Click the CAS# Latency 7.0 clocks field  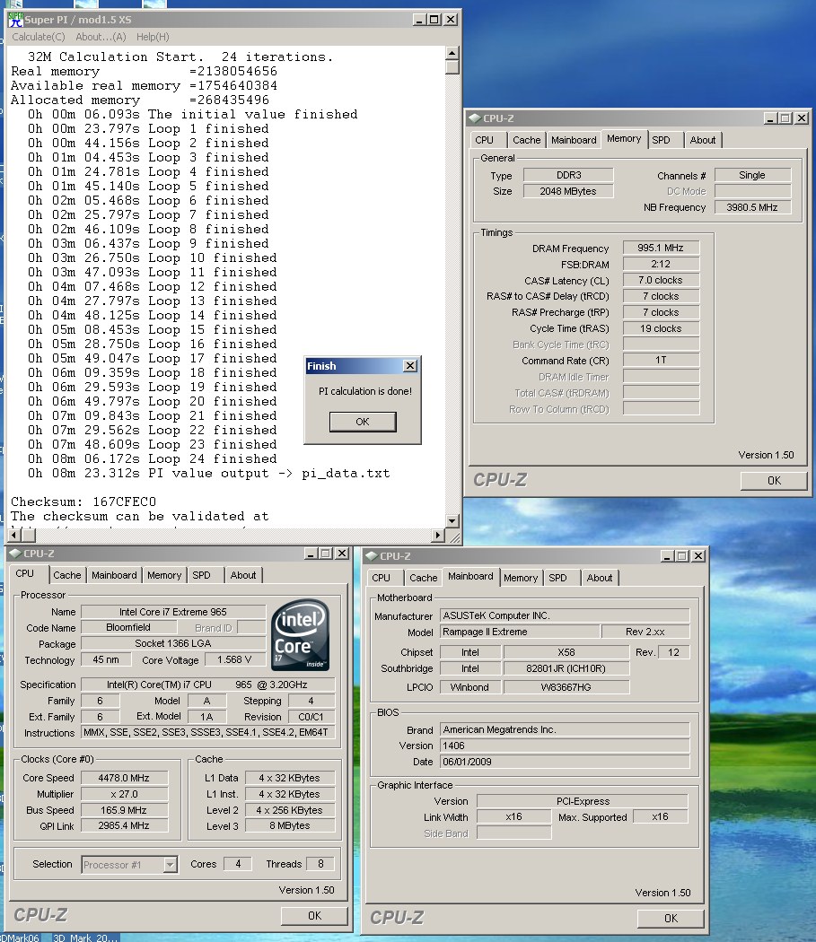point(661,280)
